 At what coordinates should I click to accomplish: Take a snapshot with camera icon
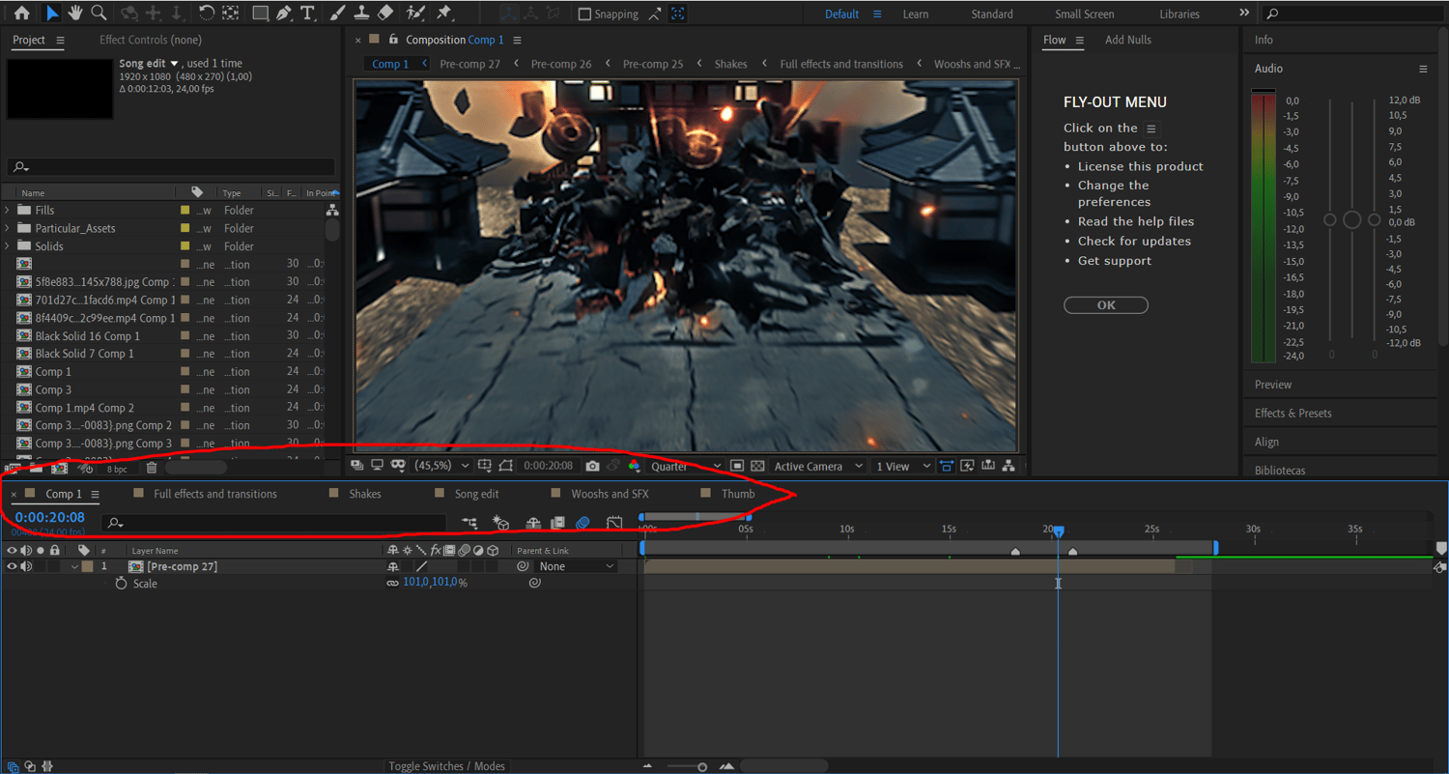click(592, 466)
